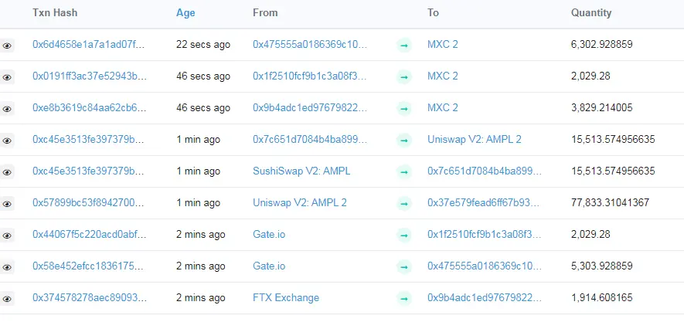Click the green arrow in the 5,303.928859 row

404,266
